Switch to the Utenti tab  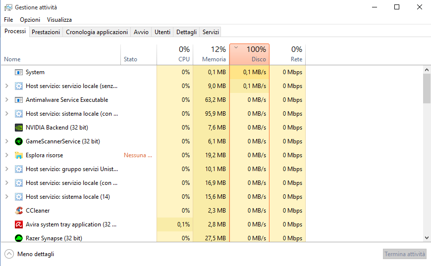162,32
